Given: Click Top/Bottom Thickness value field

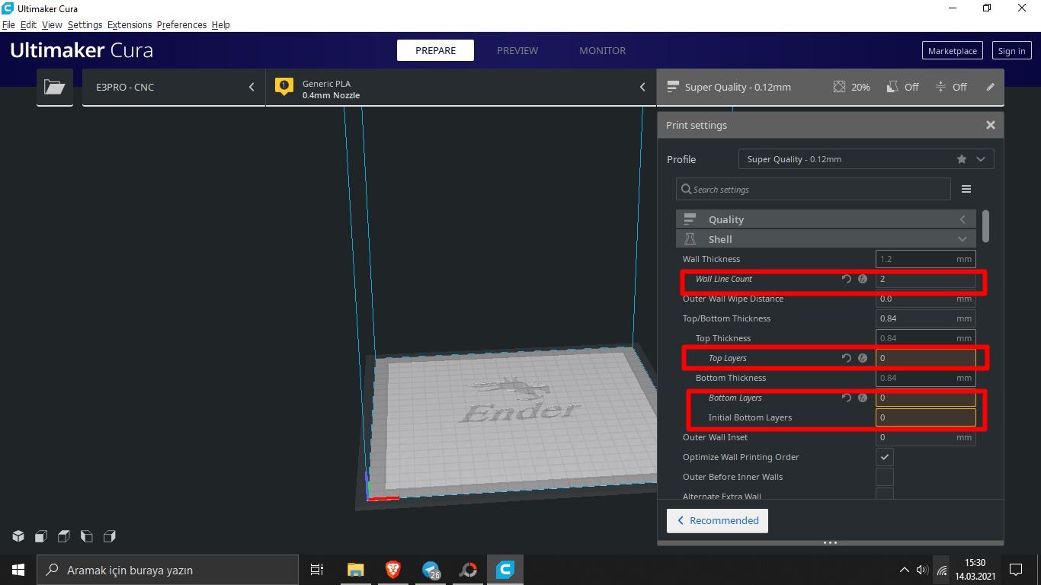Looking at the screenshot, I should tap(925, 318).
